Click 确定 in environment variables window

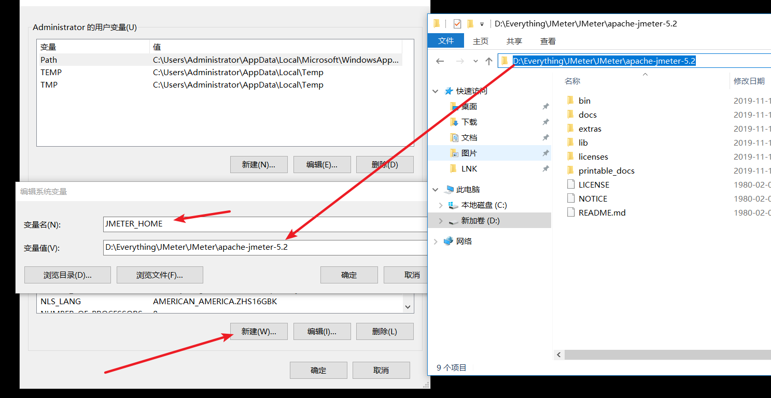click(x=318, y=371)
